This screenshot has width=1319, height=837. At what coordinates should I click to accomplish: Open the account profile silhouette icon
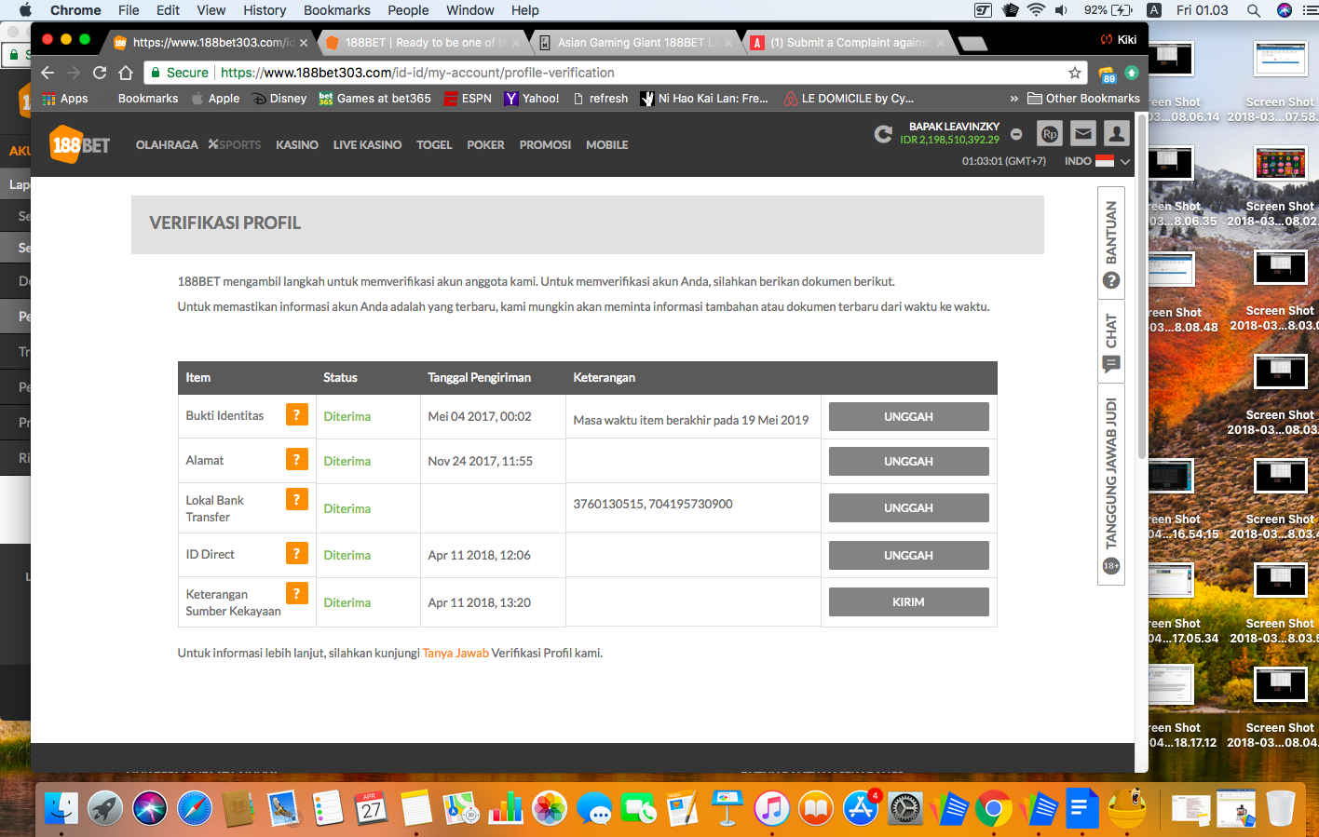coord(1117,134)
